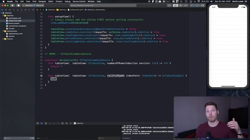Open the tableView cellForRowAt jump bar item
250x140 pixels.
tap(95, 10)
